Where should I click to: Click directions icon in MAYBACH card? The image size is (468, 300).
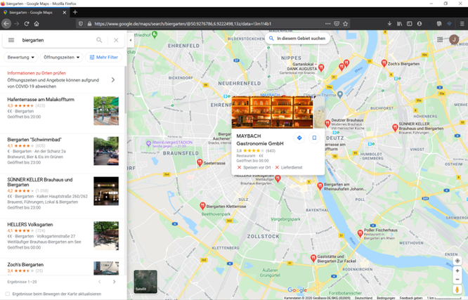299,138
